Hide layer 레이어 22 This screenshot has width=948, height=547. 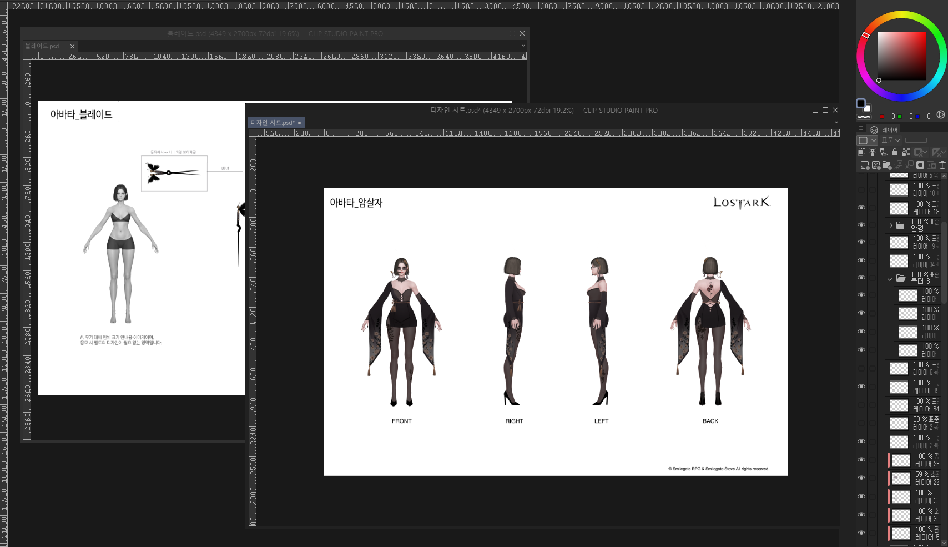[x=861, y=478]
